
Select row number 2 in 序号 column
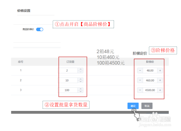point(21,80)
